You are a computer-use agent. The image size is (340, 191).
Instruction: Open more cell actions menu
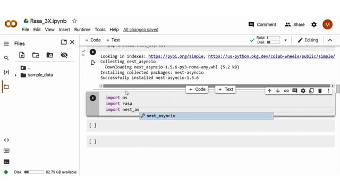[328, 91]
